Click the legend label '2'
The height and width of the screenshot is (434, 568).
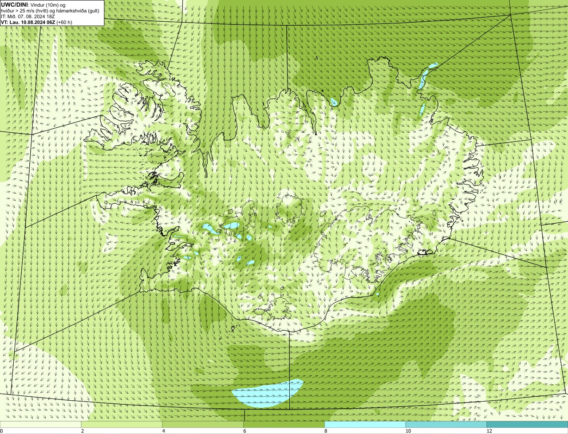pyautogui.click(x=83, y=431)
